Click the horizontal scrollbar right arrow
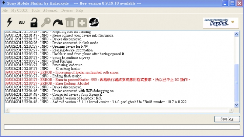 click(x=231, y=110)
